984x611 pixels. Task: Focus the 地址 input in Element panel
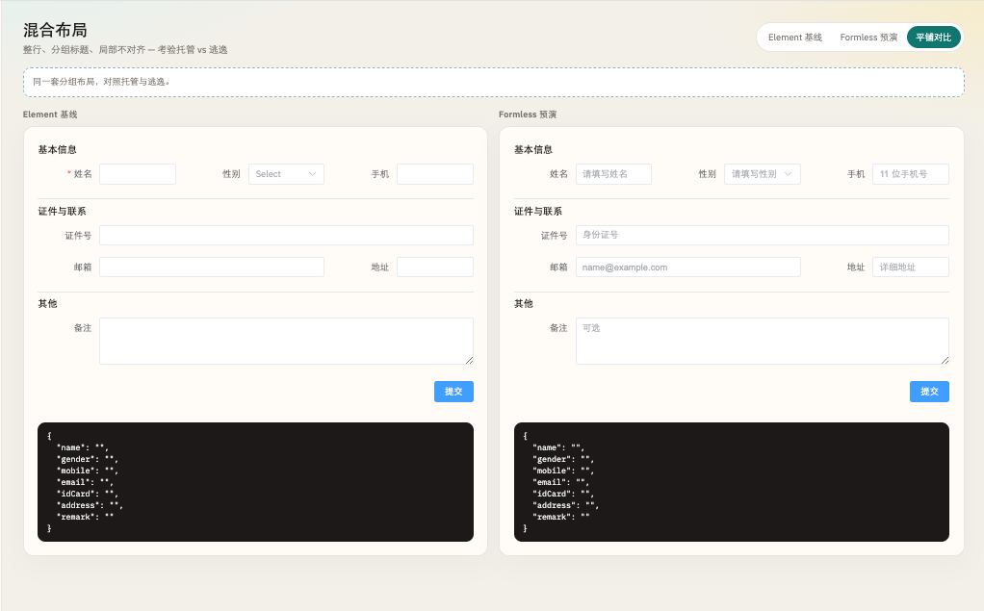435,267
